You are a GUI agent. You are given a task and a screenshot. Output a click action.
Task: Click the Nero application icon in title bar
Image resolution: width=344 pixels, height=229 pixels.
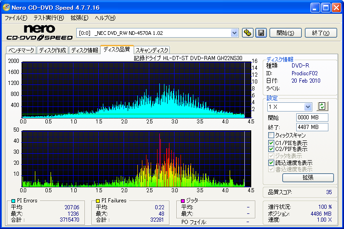pos(6,7)
